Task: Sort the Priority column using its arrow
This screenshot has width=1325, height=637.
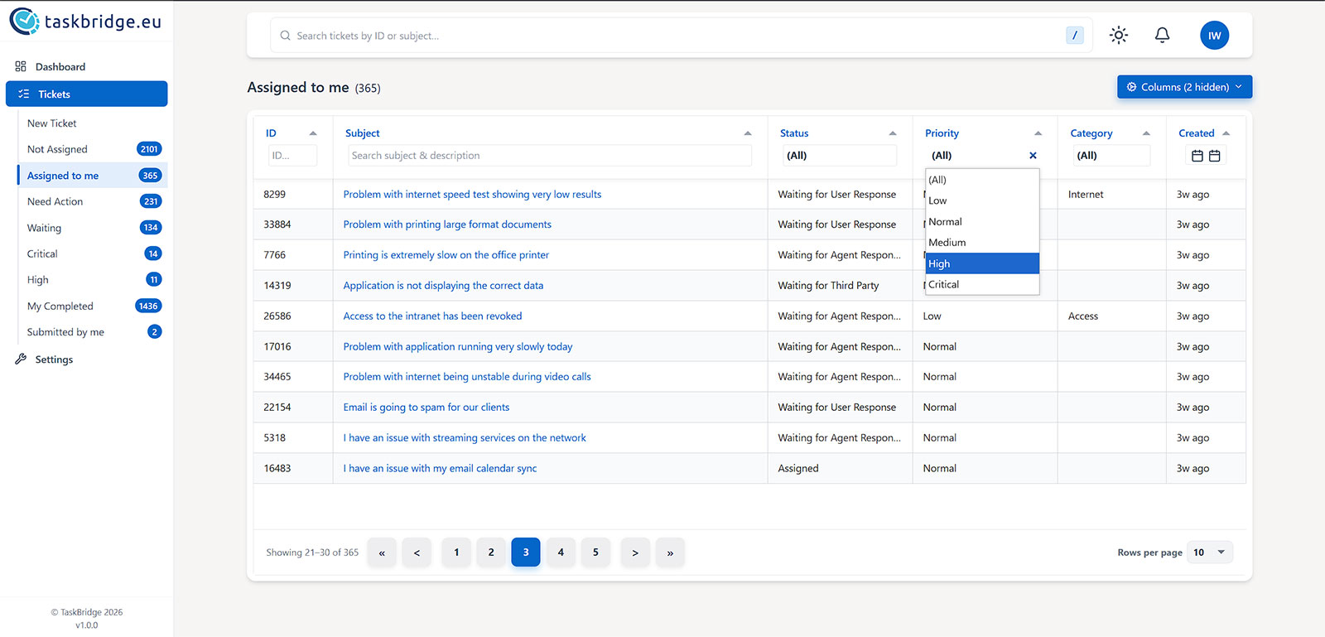Action: click(x=1038, y=133)
